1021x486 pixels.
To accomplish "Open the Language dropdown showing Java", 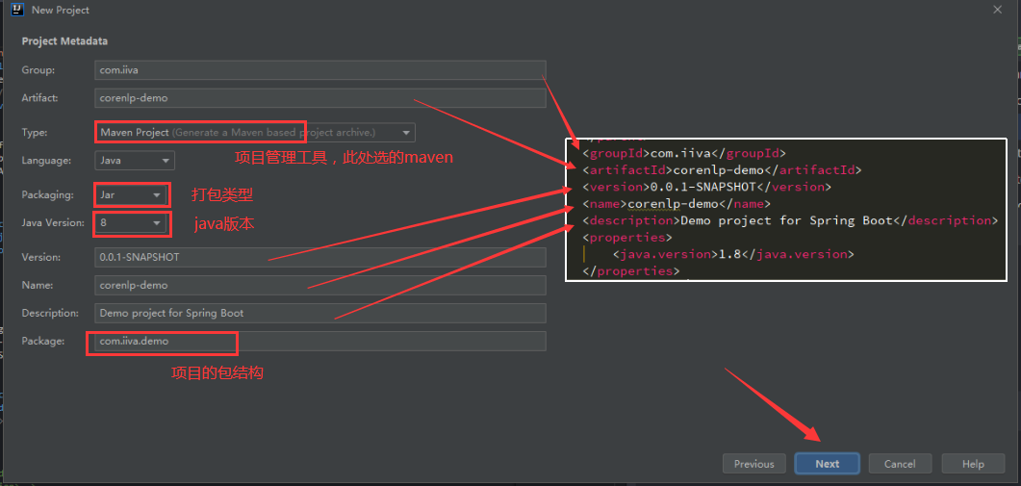I will 135,161.
